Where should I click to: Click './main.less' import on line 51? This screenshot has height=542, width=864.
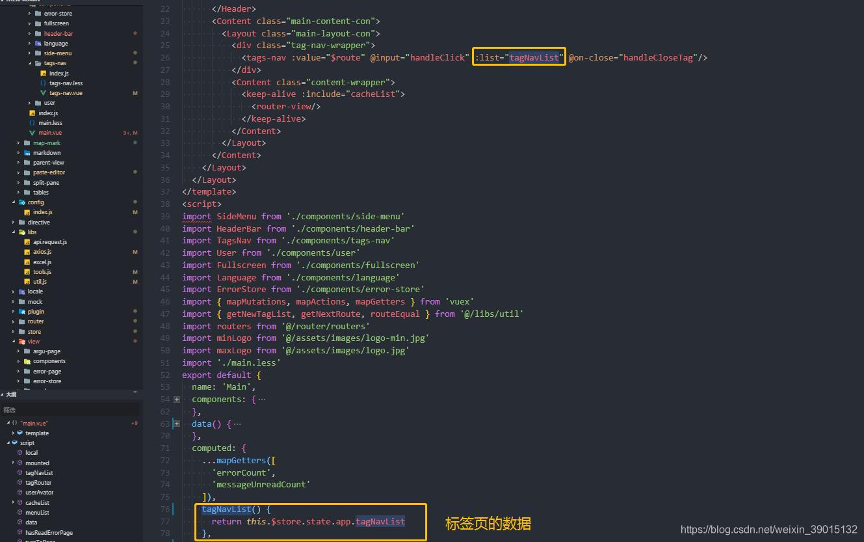pyautogui.click(x=249, y=362)
